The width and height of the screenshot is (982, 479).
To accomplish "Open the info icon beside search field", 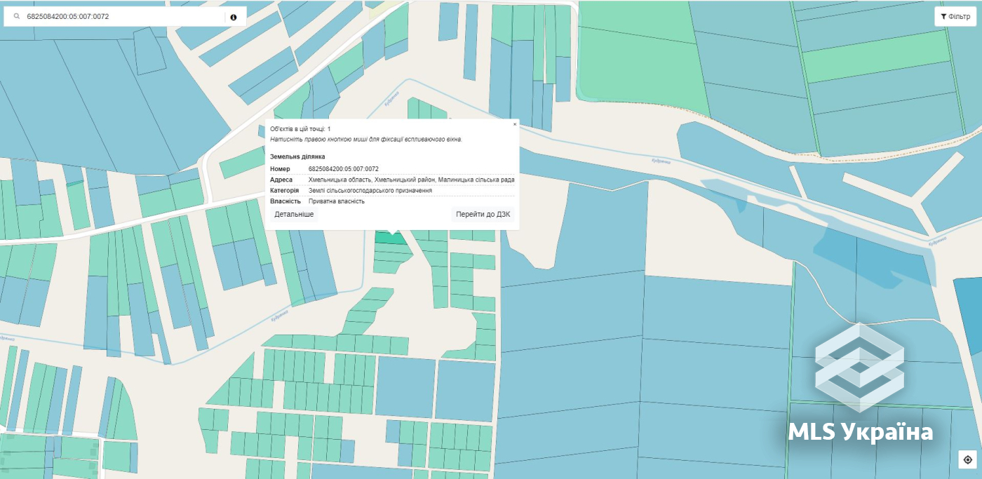I will tap(234, 17).
